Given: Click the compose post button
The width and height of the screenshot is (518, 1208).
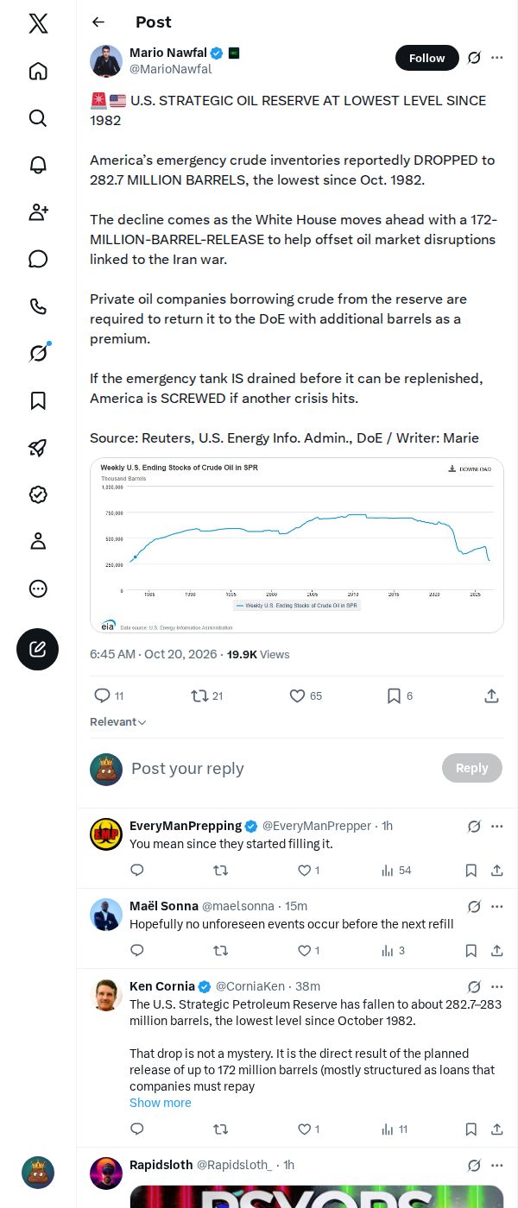Looking at the screenshot, I should pyautogui.click(x=38, y=649).
